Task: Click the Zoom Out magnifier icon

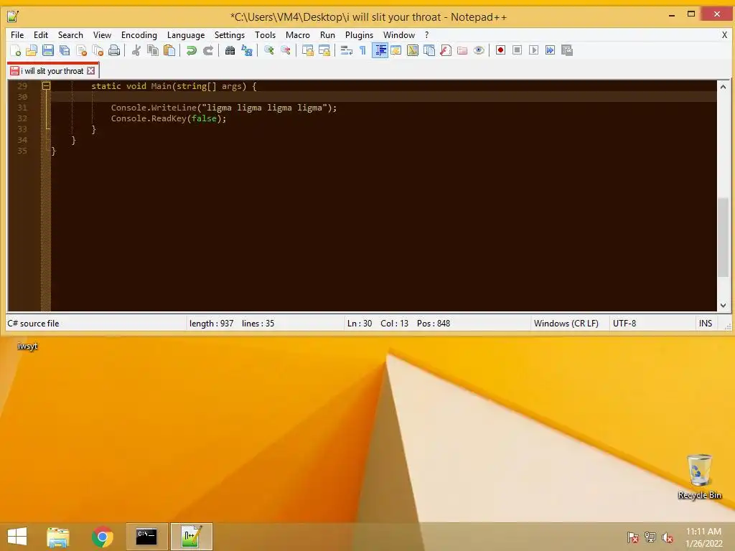Action: 286,50
